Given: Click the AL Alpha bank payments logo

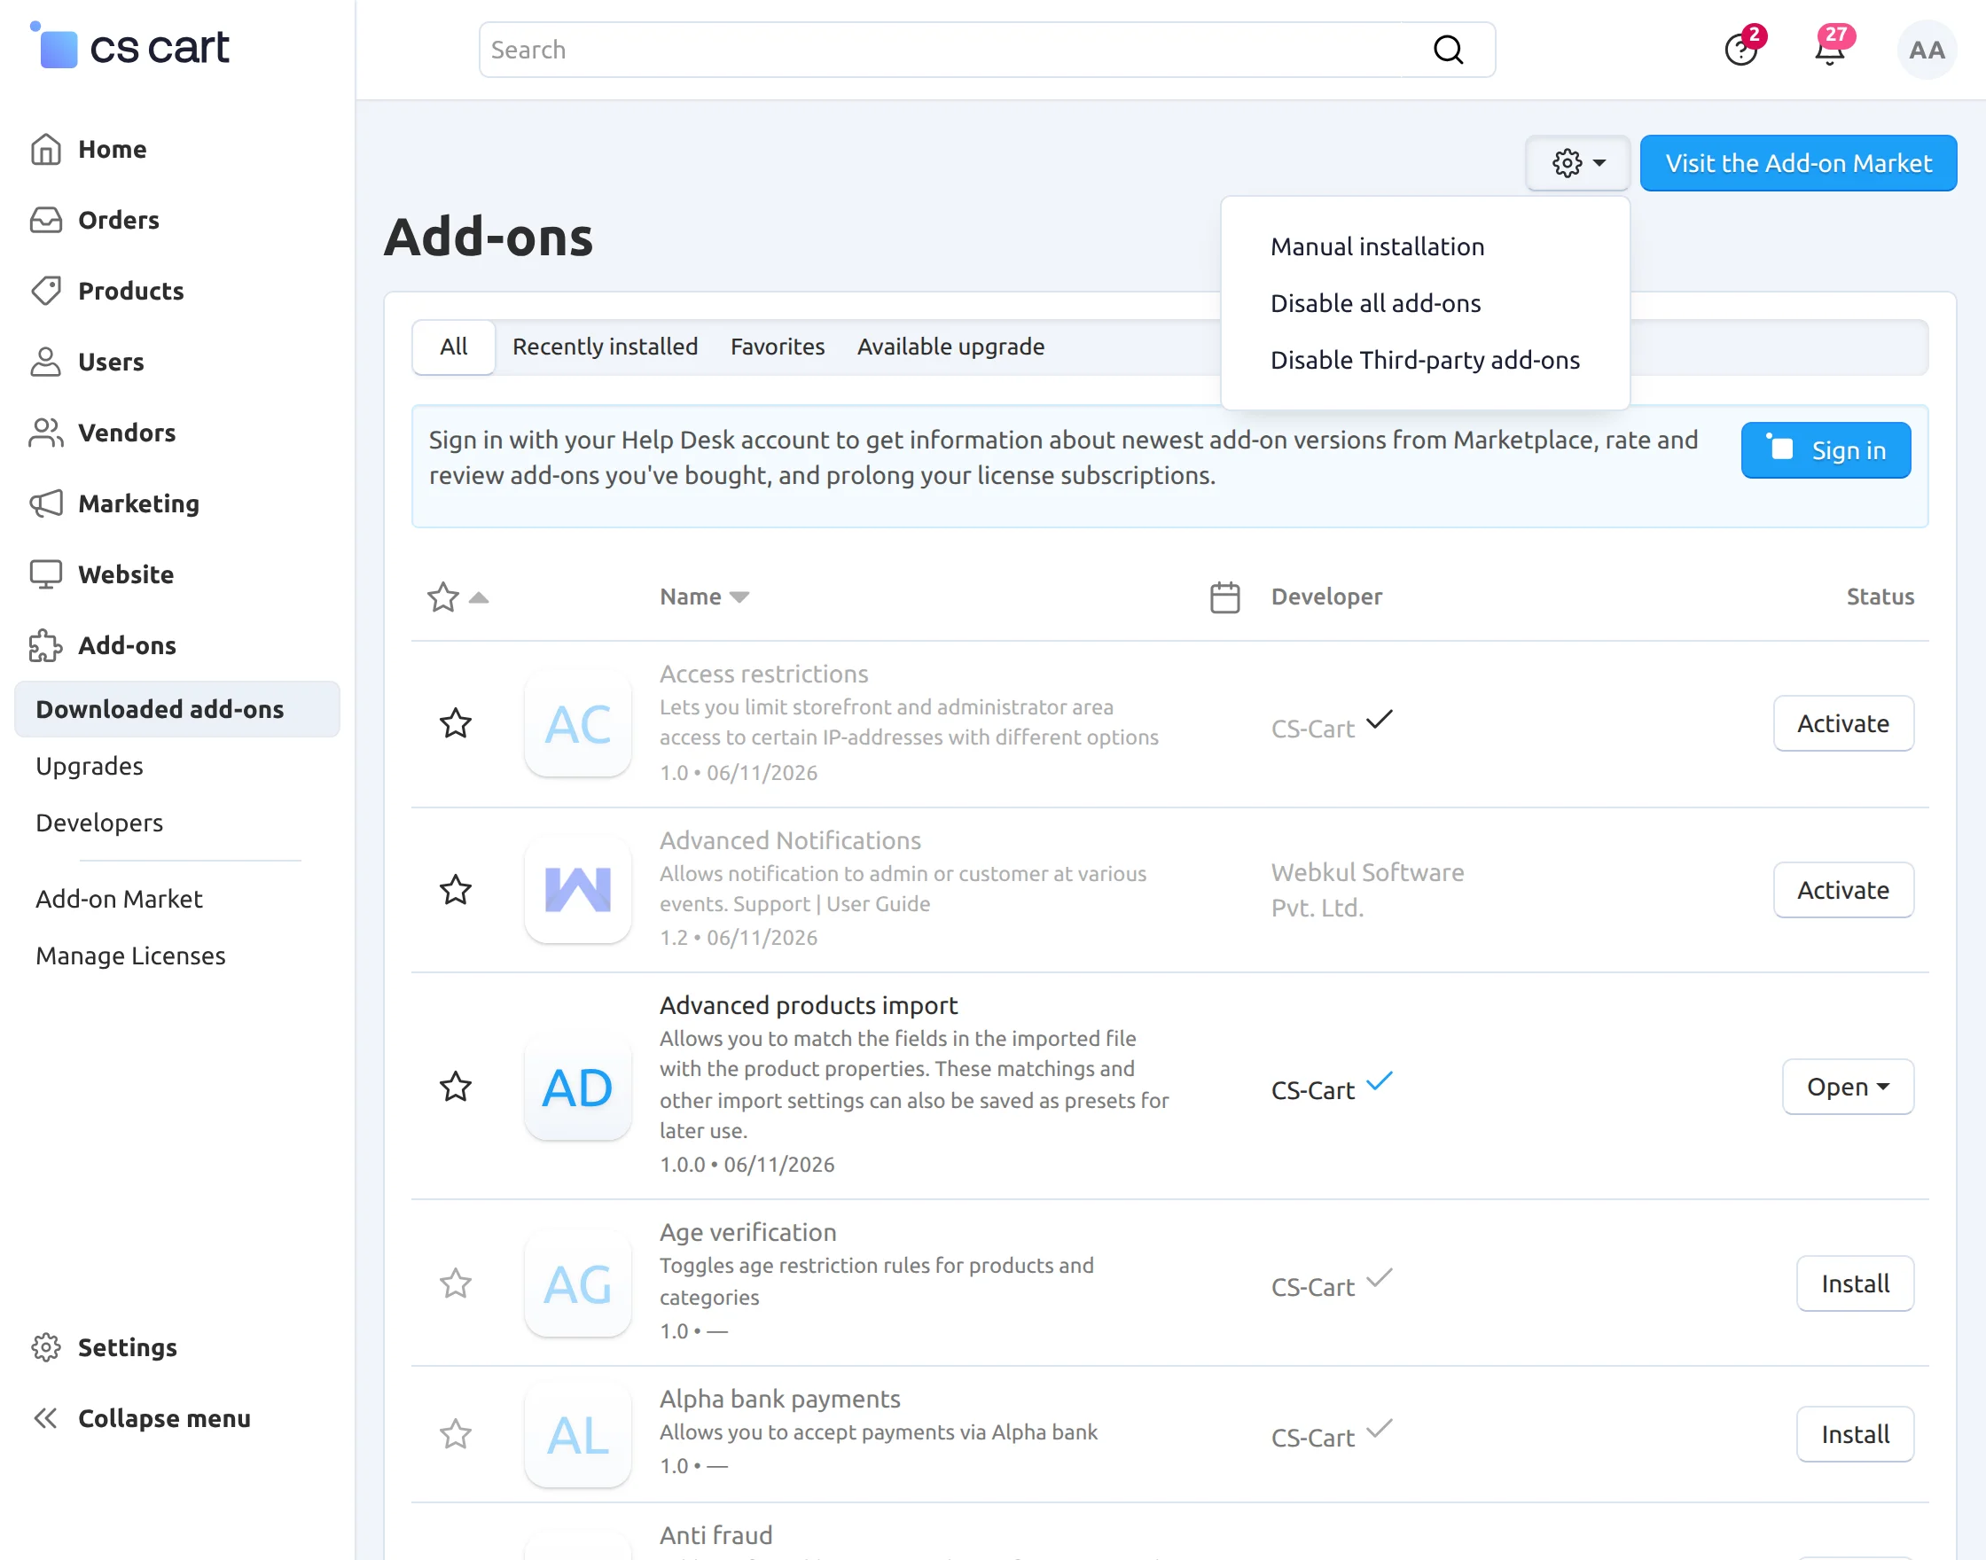Looking at the screenshot, I should (578, 1435).
